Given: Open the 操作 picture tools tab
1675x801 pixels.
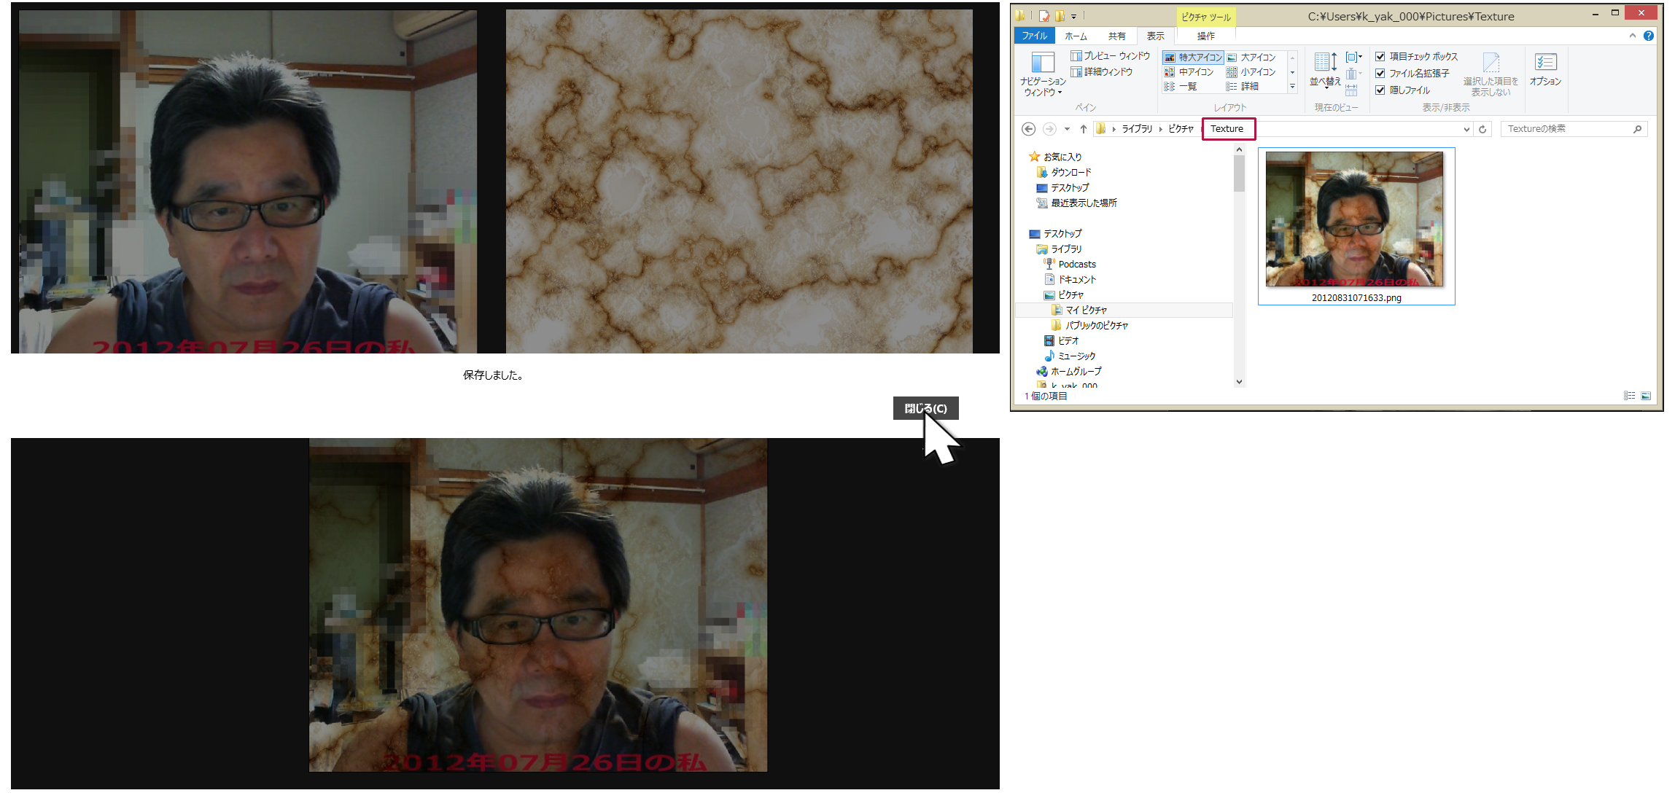Looking at the screenshot, I should [1206, 36].
